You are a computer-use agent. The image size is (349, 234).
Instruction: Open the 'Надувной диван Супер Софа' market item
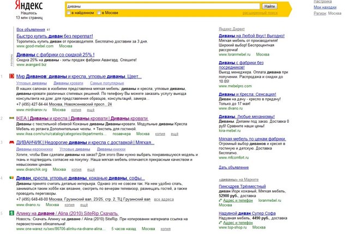247,213
